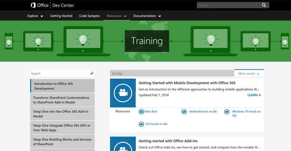This screenshot has height=151, width=291.
Task: Click the iOS hands on lab icon
Action: pyautogui.click(x=141, y=124)
